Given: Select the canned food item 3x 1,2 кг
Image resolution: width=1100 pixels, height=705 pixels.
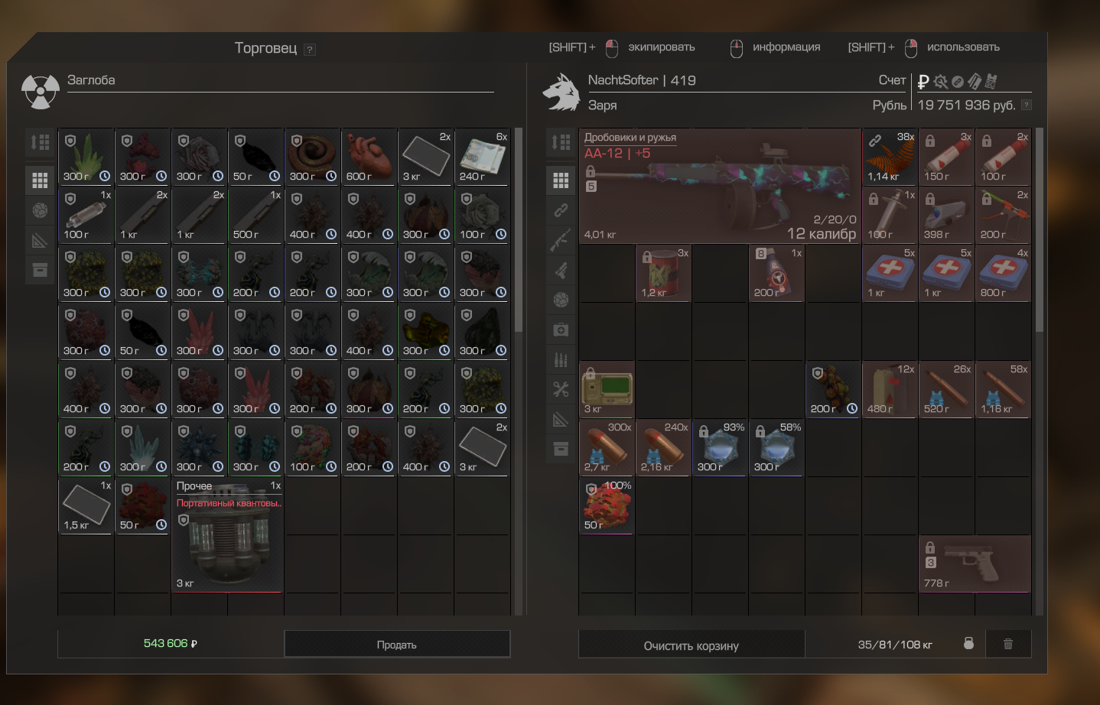Looking at the screenshot, I should (x=663, y=273).
